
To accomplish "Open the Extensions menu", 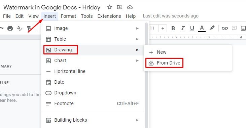I will pos(109,16).
